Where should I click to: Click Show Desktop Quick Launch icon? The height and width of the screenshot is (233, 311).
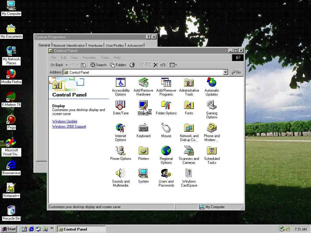point(24,229)
